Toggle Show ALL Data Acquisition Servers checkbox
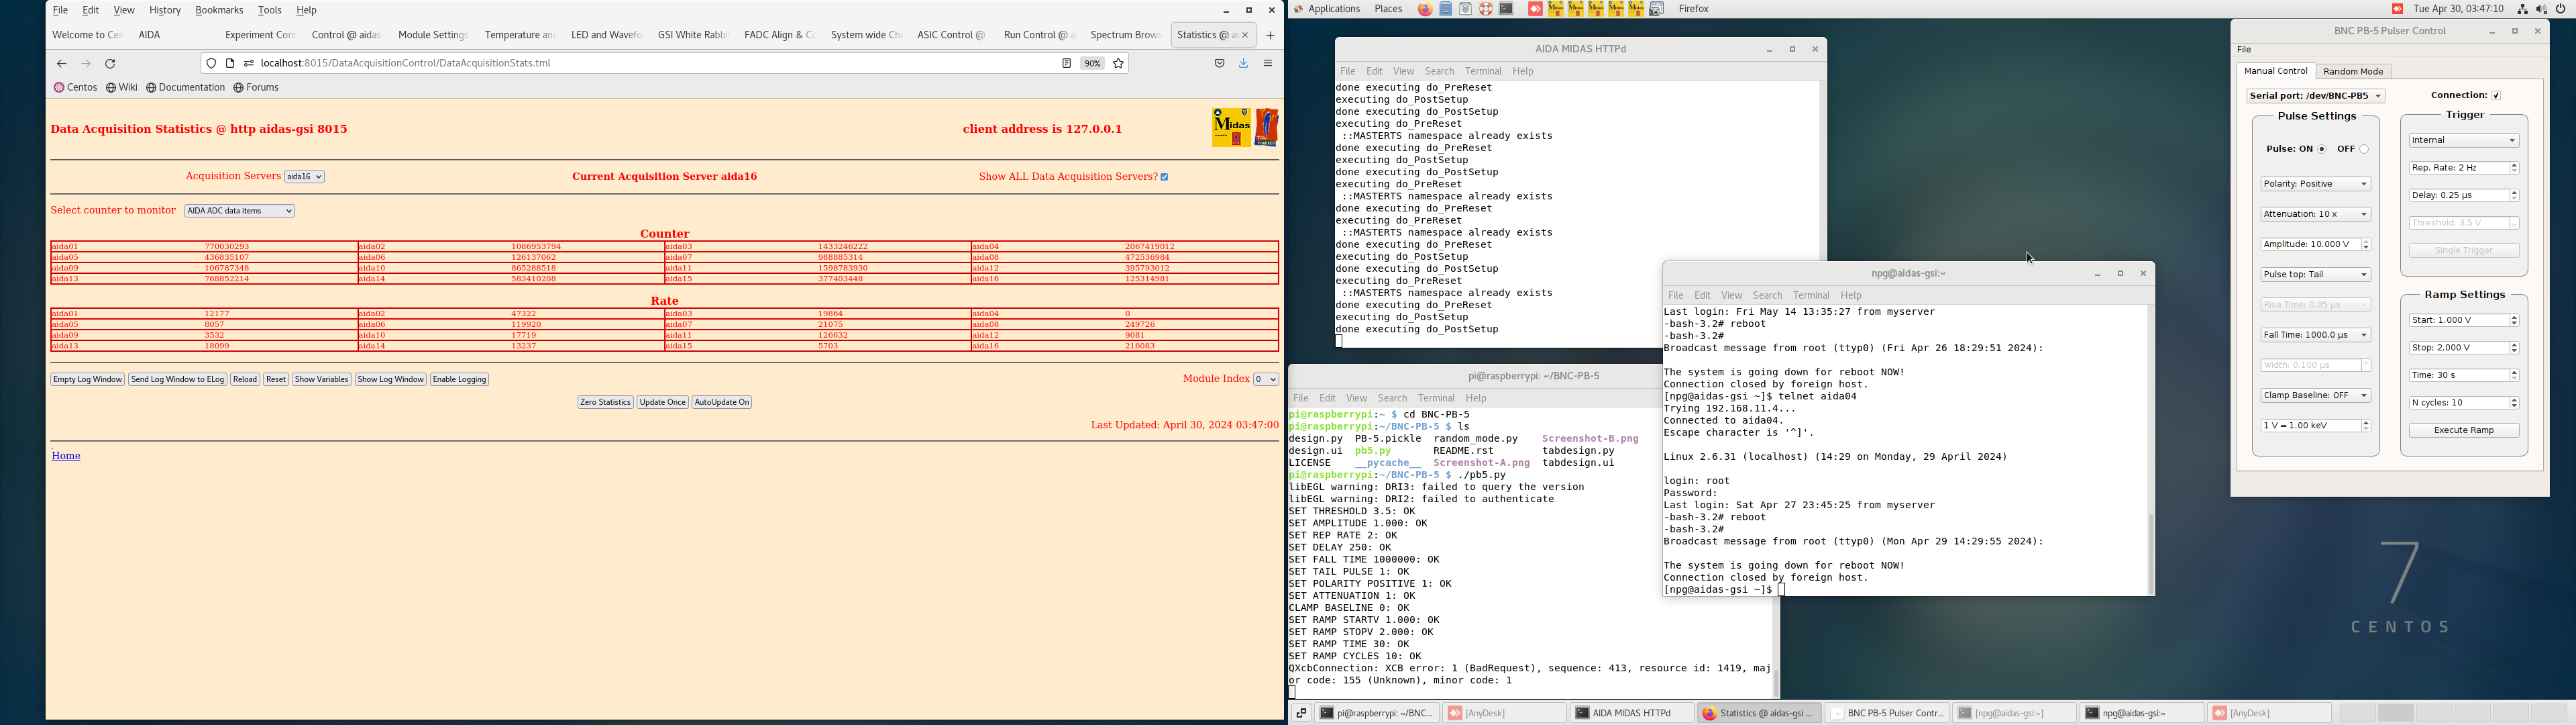 [x=1164, y=177]
